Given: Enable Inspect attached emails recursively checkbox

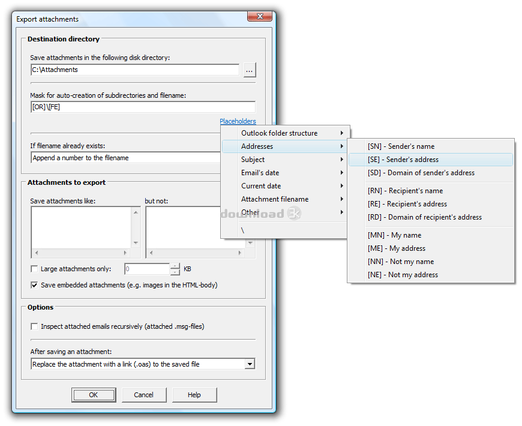Looking at the screenshot, I should coord(34,326).
